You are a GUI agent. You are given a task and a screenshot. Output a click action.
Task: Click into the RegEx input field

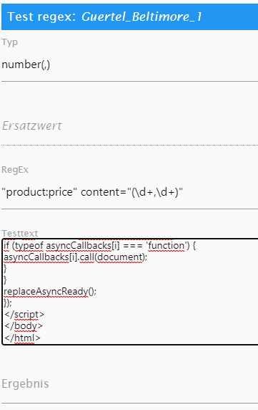129,192
